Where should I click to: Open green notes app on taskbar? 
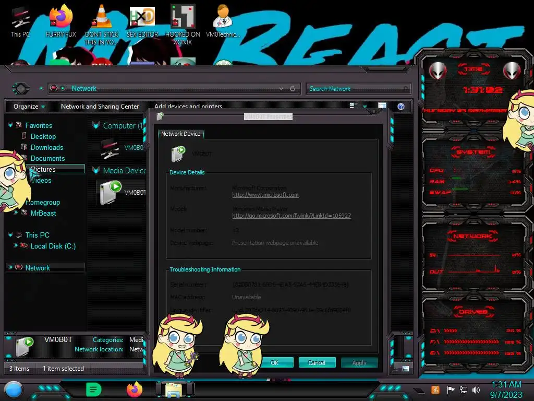coord(93,390)
